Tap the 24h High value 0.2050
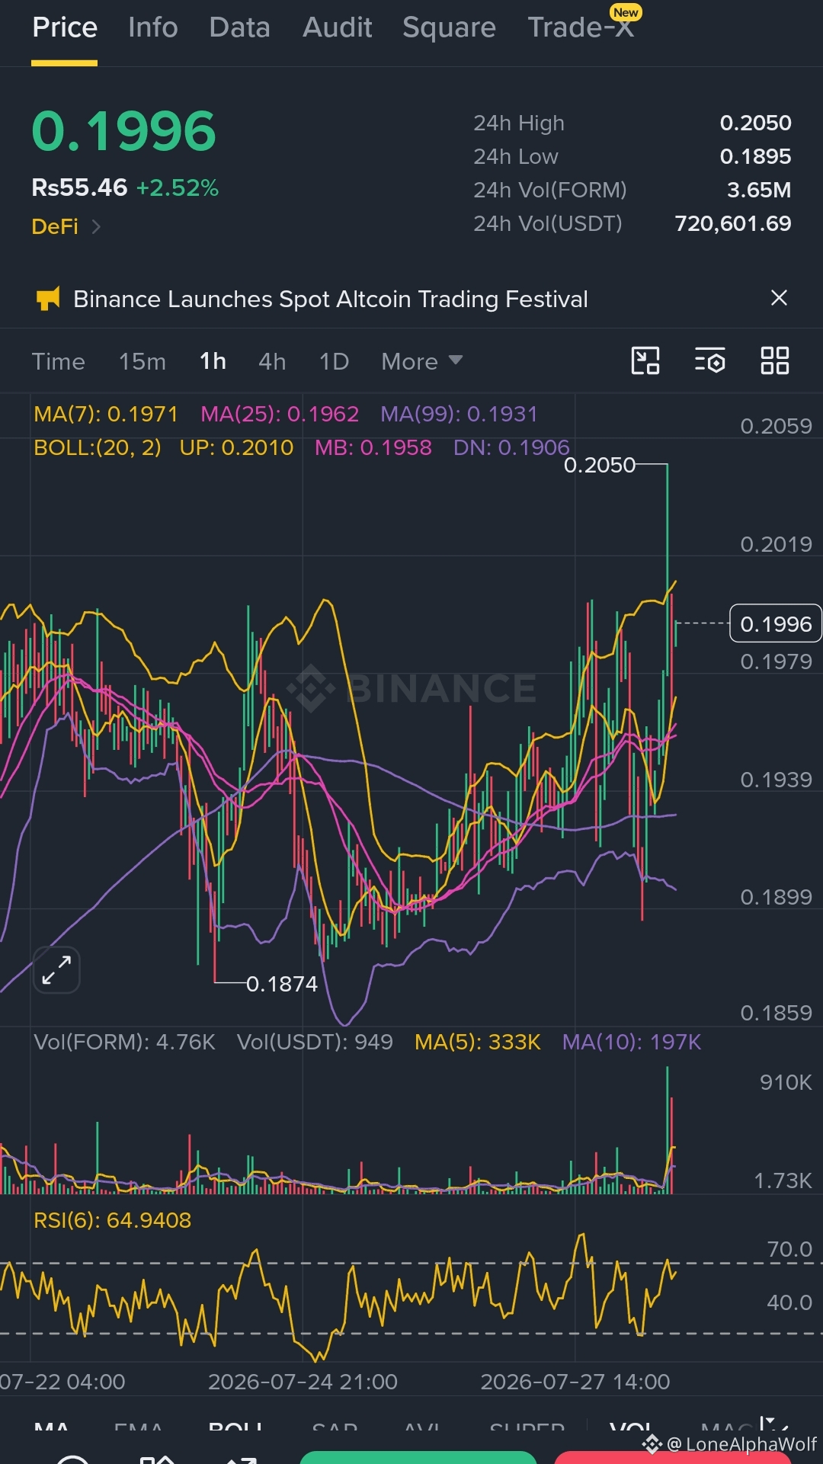This screenshot has width=823, height=1464. point(756,123)
